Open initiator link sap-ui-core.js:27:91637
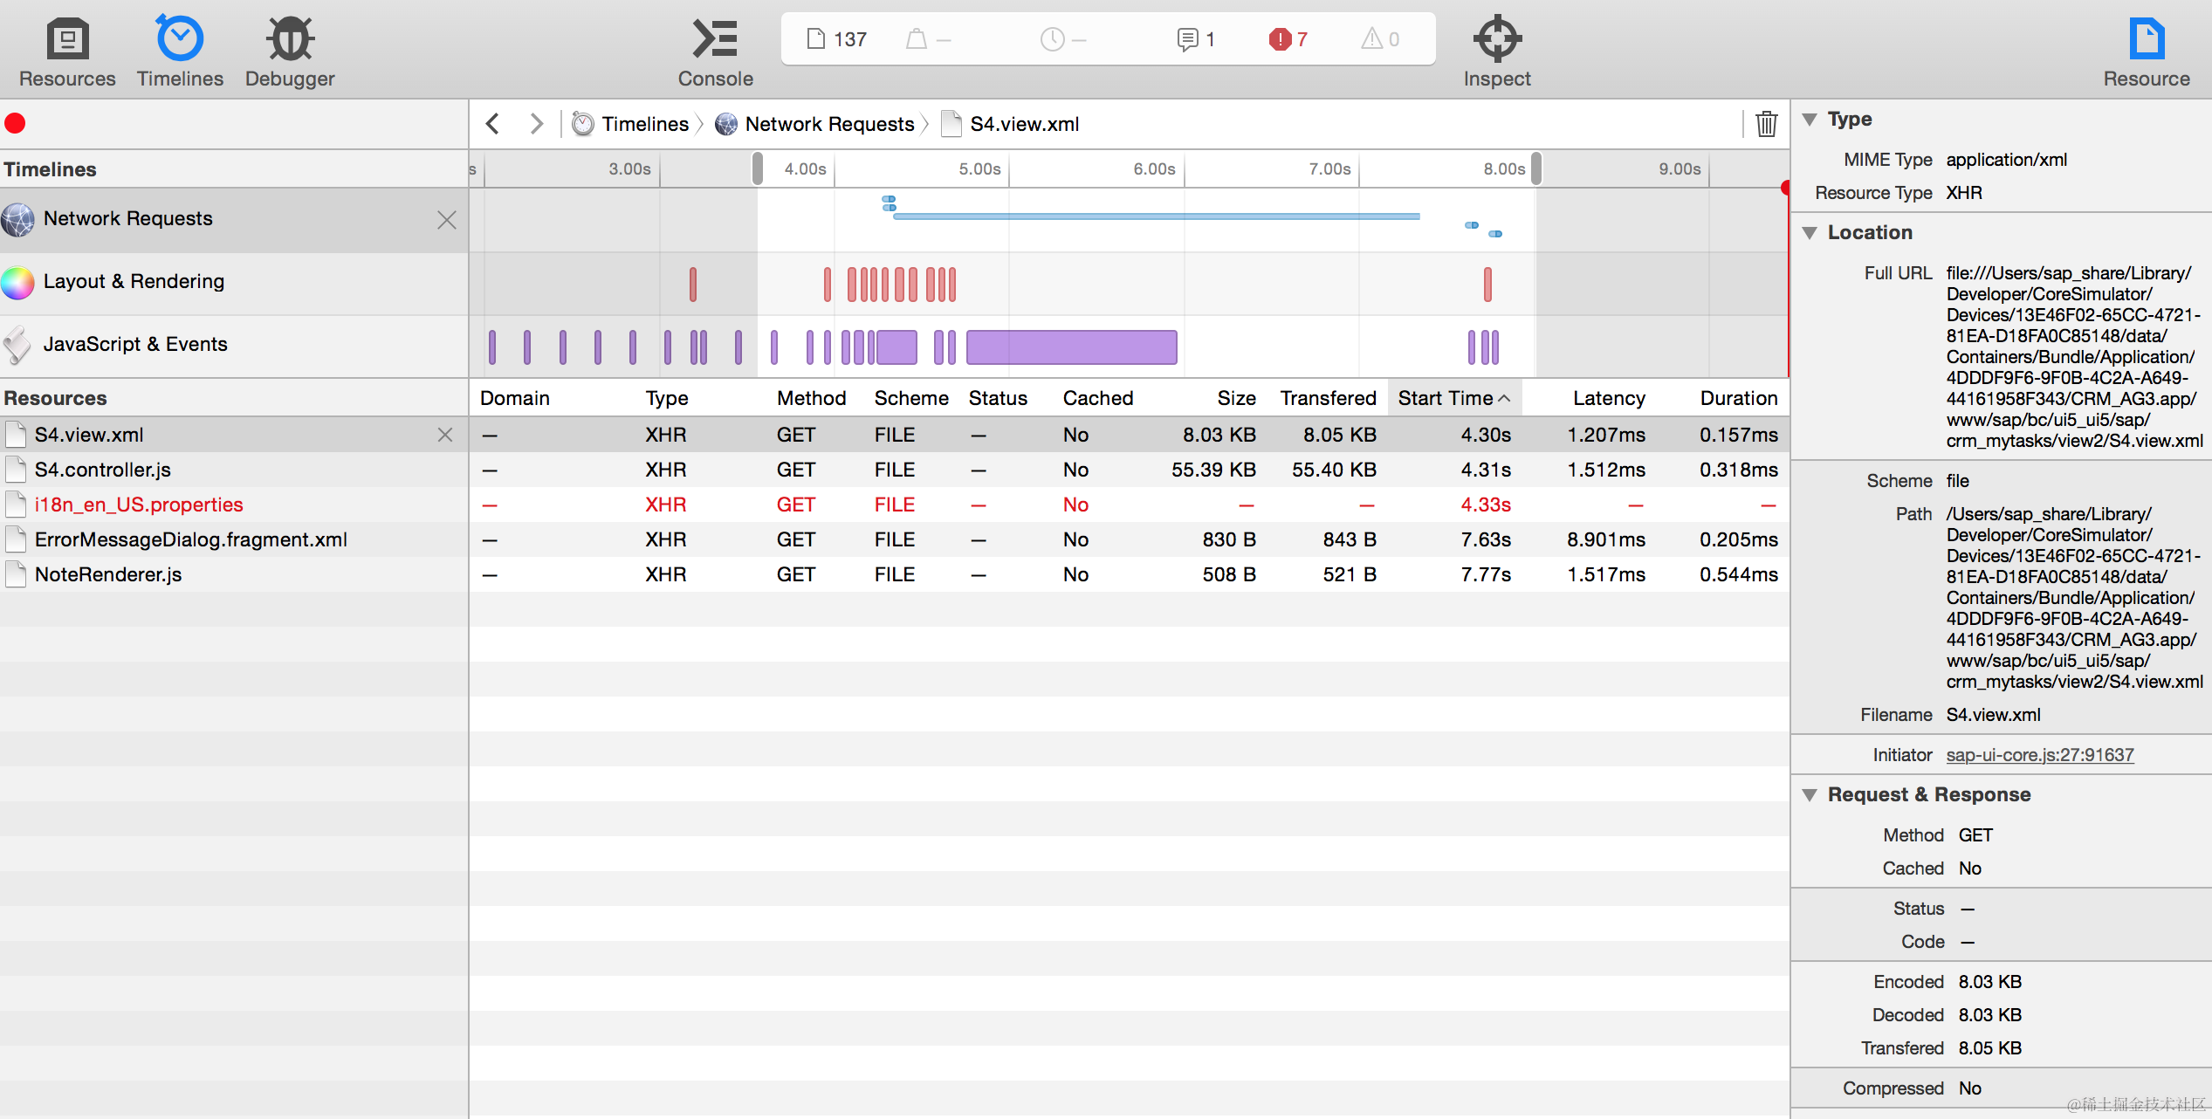2212x1119 pixels. (x=2039, y=755)
